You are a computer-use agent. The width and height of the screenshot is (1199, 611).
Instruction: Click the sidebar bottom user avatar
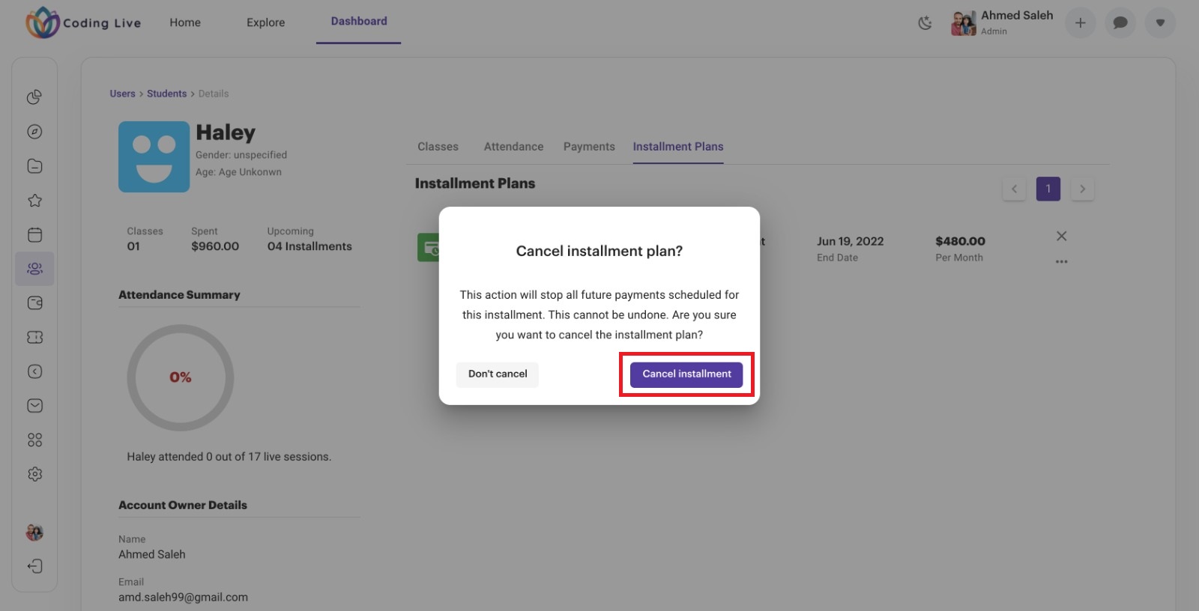click(34, 532)
